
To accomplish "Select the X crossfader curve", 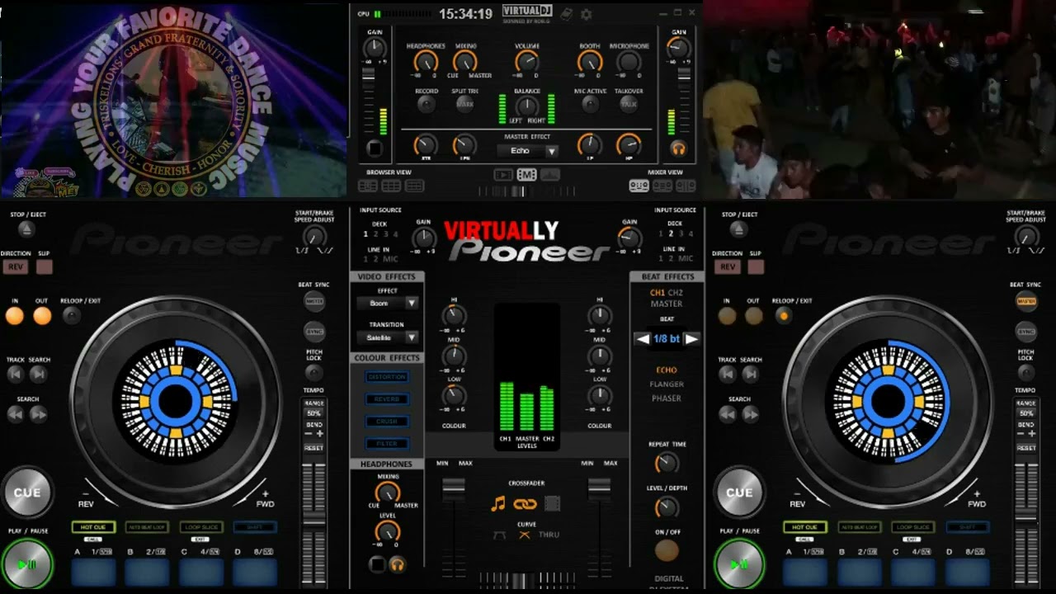I will tap(524, 535).
